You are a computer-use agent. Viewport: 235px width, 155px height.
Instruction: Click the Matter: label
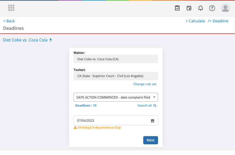tap(79, 53)
